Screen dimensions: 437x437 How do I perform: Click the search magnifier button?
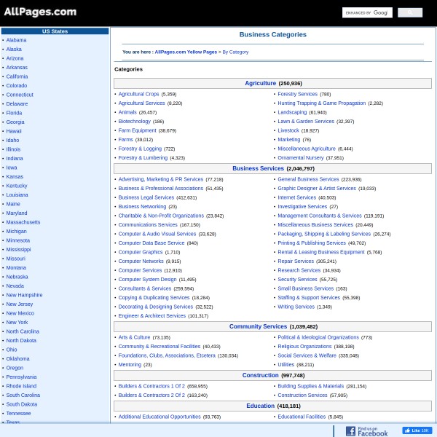409,12
